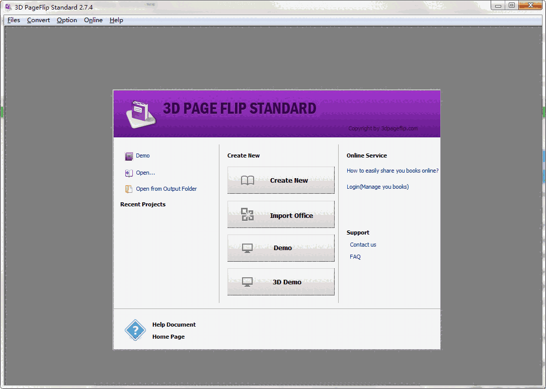Open the Contact us support link
The image size is (546, 389).
point(363,245)
